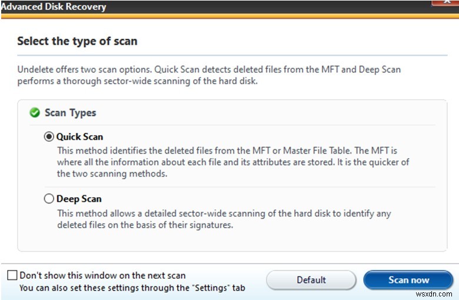Click the "Settings" tab hint text
Viewport: 459px width, 300px height.
(x=132, y=288)
